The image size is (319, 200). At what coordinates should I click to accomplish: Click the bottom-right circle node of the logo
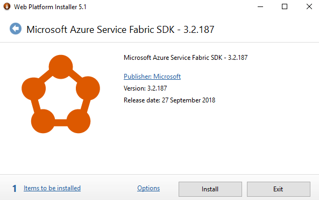79,121
